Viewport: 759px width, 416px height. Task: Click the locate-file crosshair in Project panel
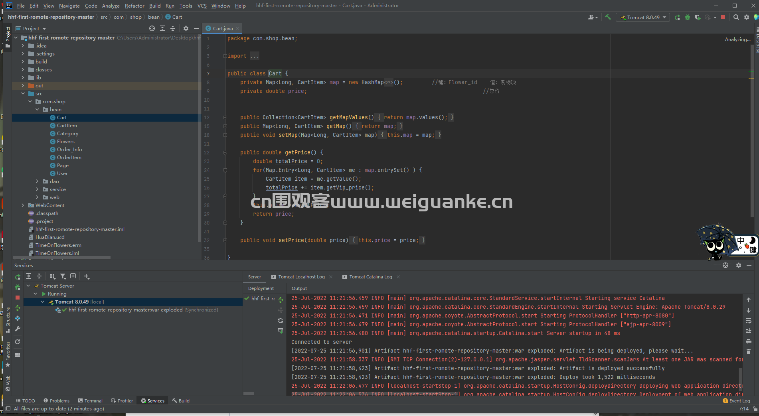click(x=152, y=28)
